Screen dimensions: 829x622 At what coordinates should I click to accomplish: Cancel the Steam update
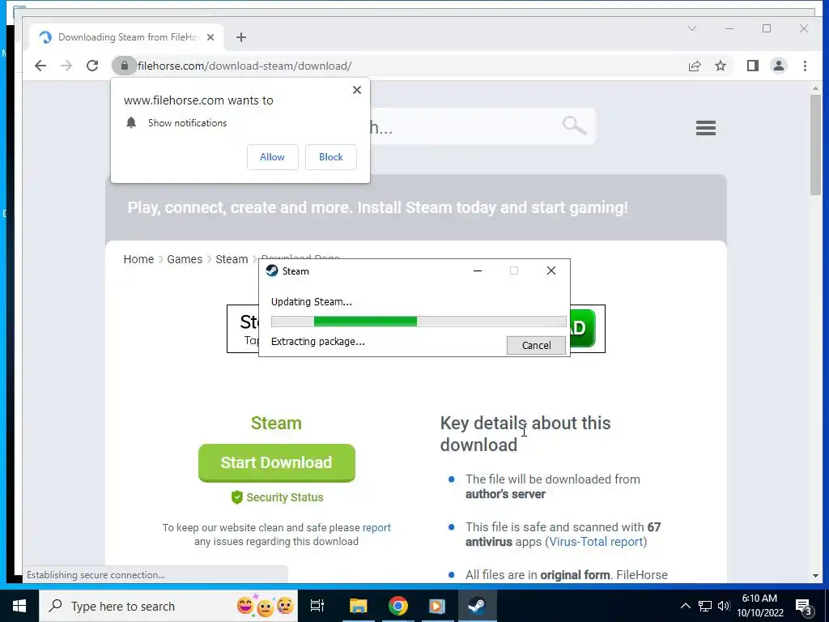[536, 345]
